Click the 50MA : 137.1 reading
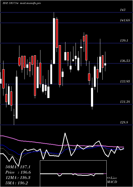The width and height of the screenshot is (133, 187). coord(18,167)
